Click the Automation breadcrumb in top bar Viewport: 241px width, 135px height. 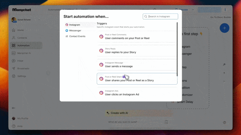click(x=54, y=10)
